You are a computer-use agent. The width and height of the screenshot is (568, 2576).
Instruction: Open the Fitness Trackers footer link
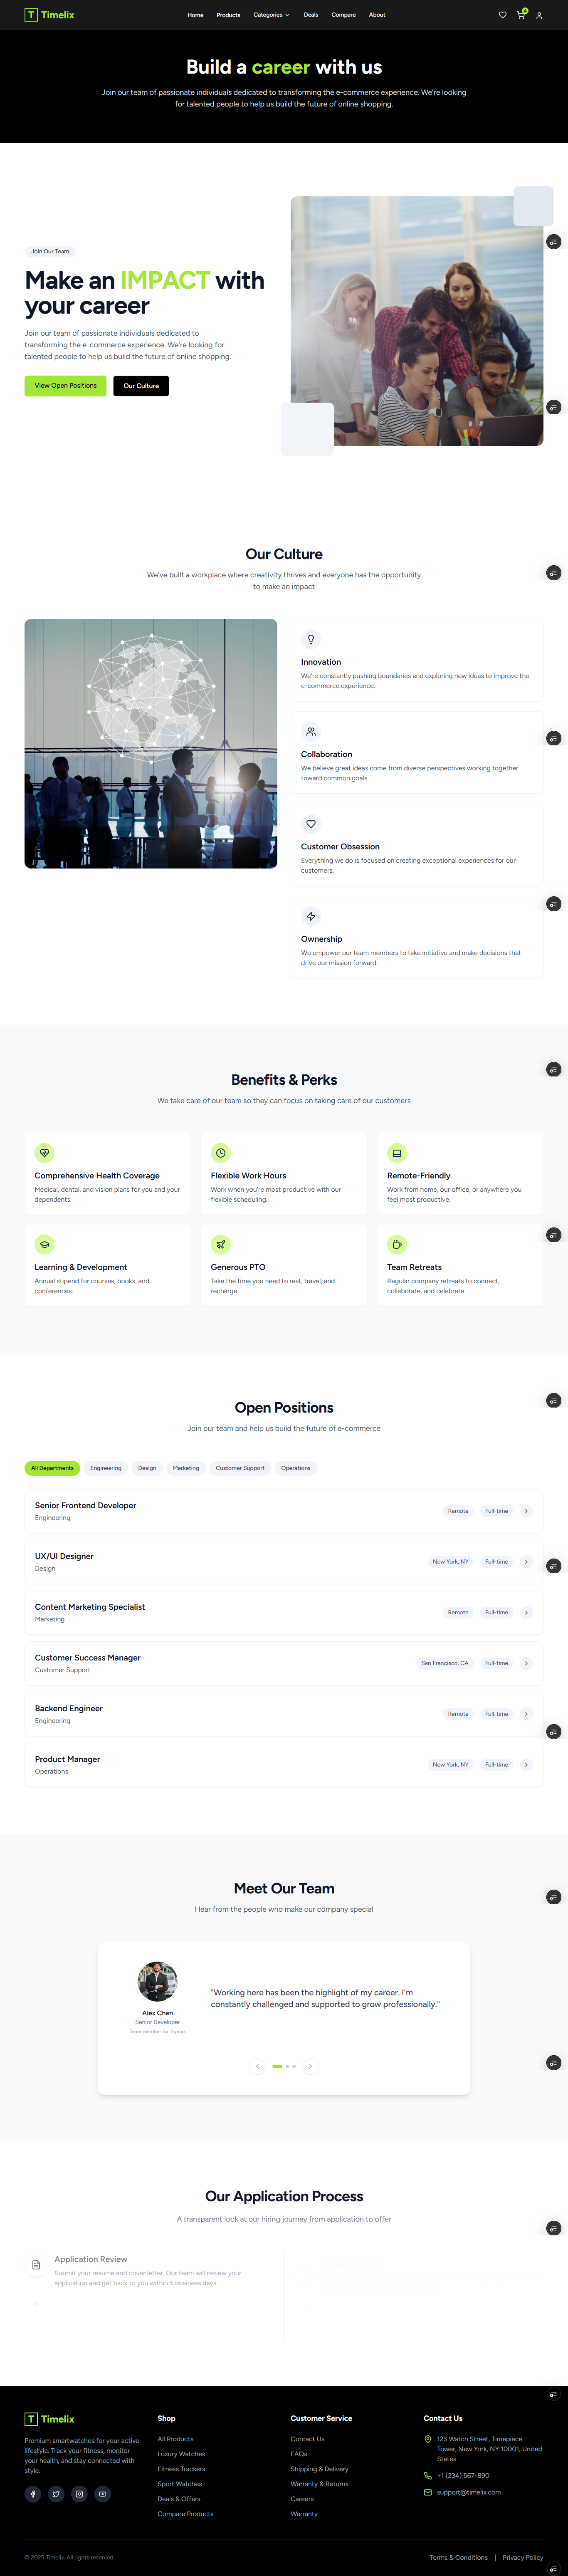click(181, 2469)
